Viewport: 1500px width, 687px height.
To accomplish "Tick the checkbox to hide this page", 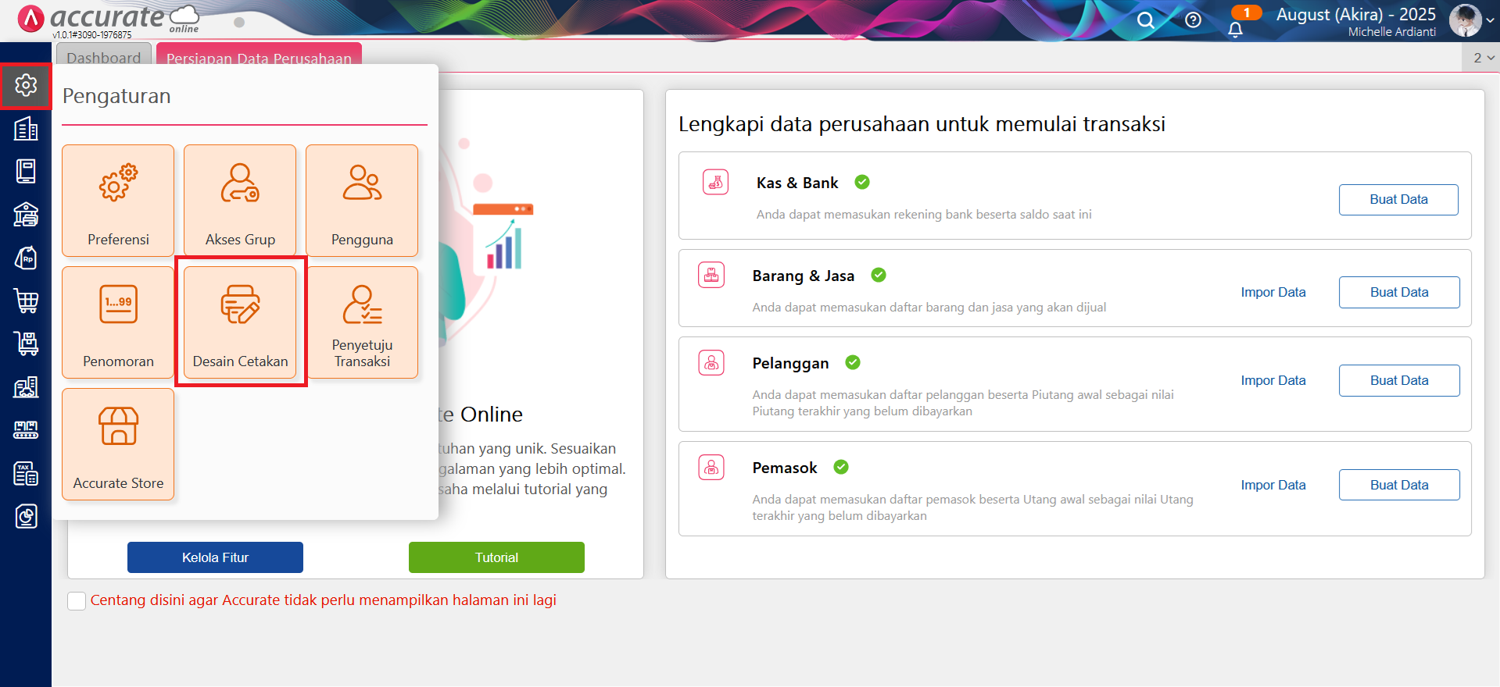I will tap(77, 600).
